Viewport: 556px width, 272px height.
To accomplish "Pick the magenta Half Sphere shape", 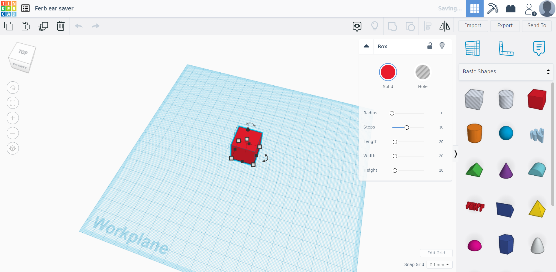I will click(x=475, y=246).
